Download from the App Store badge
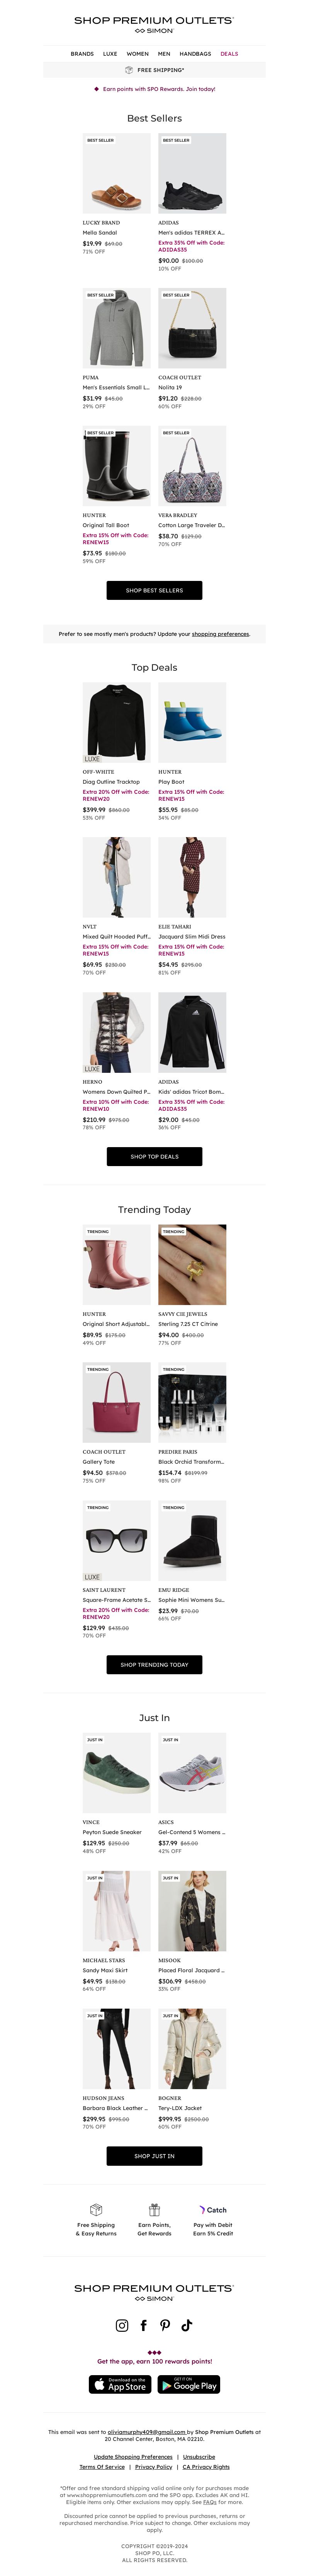The image size is (309, 2576). coord(120,2384)
